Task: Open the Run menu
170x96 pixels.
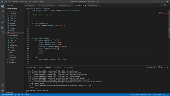Action: coord(30,2)
